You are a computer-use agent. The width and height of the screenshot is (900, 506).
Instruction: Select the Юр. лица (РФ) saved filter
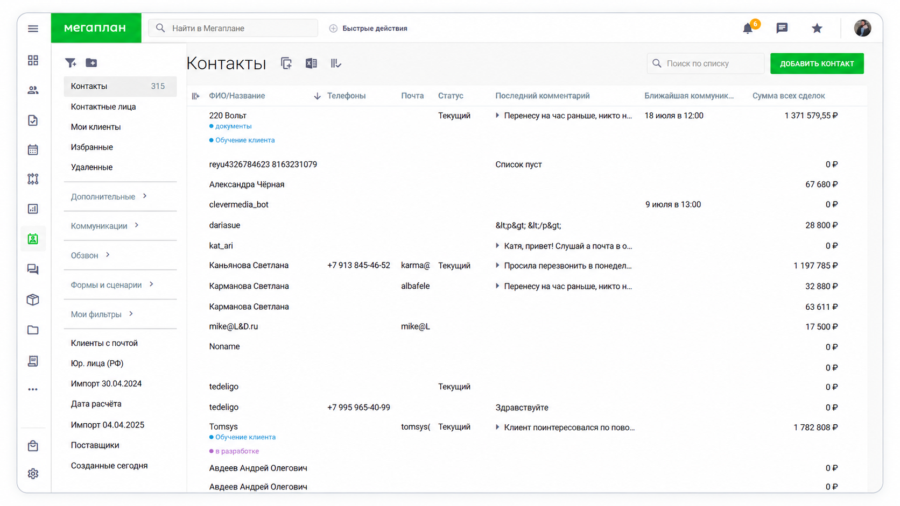click(97, 364)
